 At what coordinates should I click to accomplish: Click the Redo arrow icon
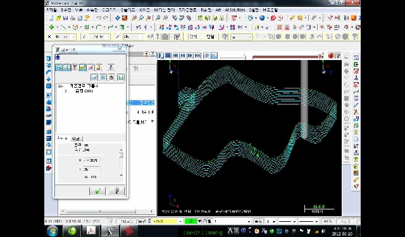click(x=106, y=18)
